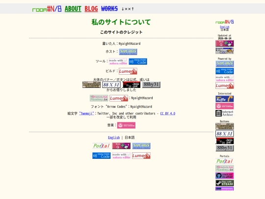
Task: Click the English link in the sidebar
Action: tap(224, 27)
